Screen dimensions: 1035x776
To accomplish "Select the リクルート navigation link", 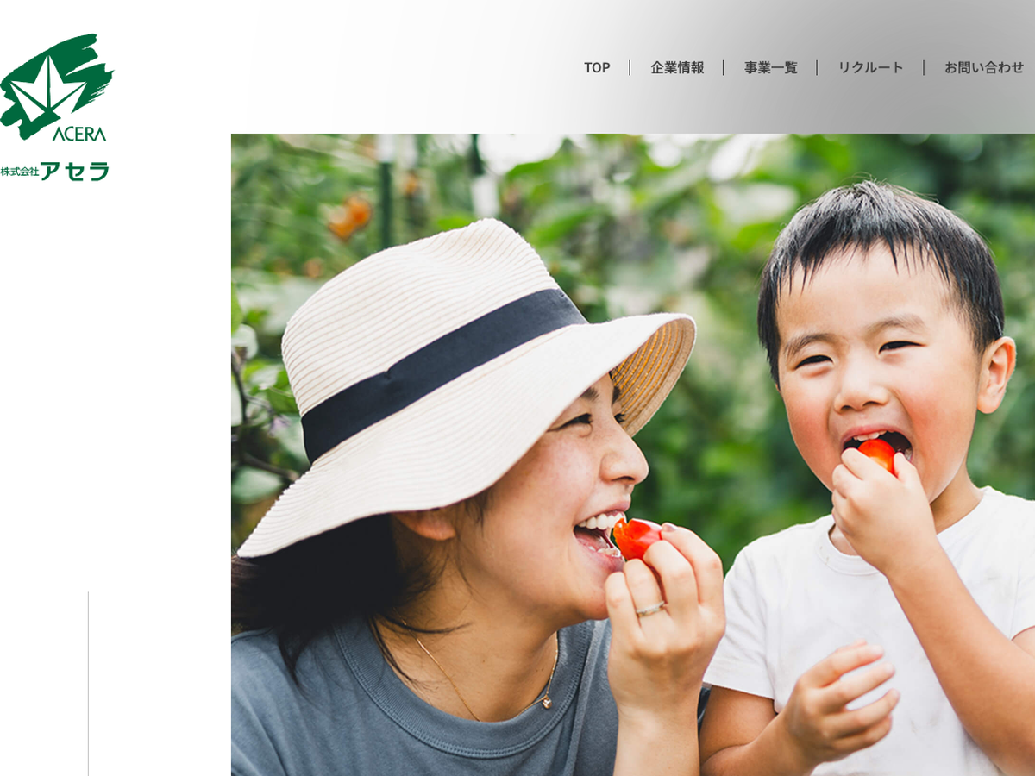I will pyautogui.click(x=871, y=67).
